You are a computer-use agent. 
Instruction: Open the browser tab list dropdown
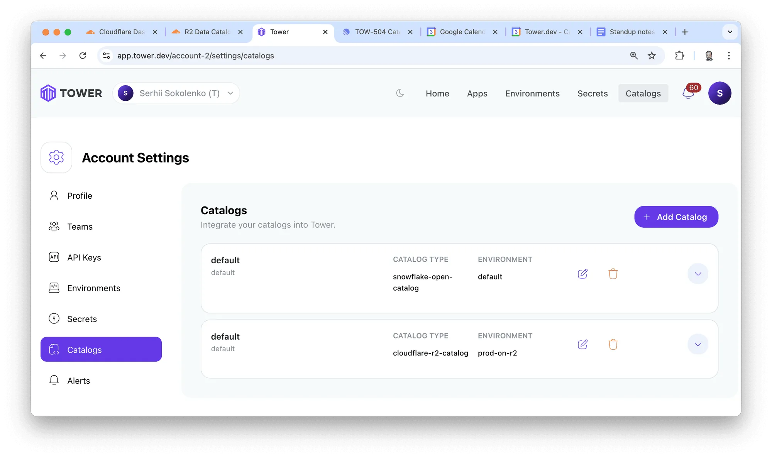tap(730, 32)
